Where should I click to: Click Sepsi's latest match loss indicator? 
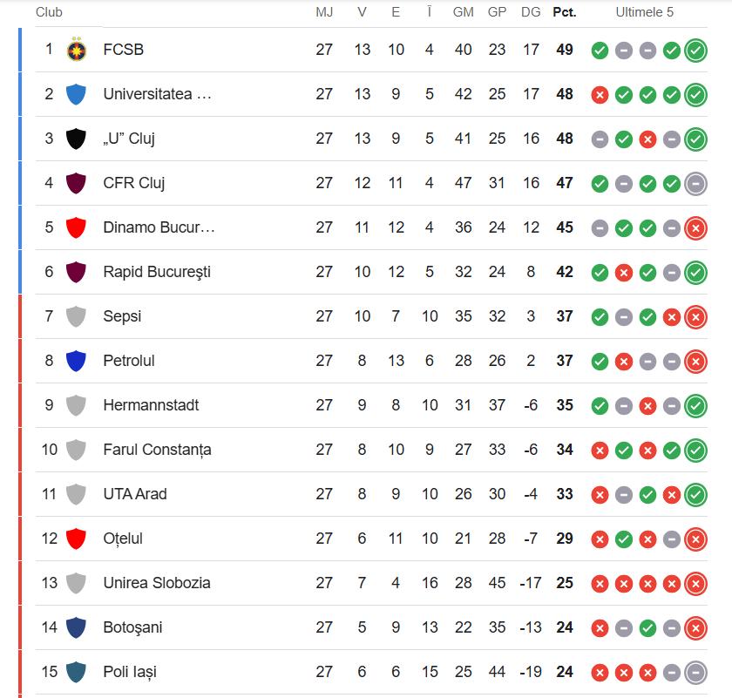[x=695, y=316]
